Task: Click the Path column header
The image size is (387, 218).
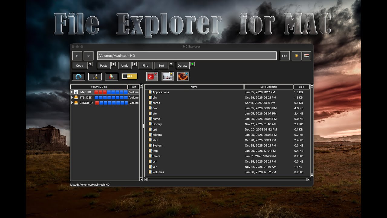Action: tap(133, 87)
